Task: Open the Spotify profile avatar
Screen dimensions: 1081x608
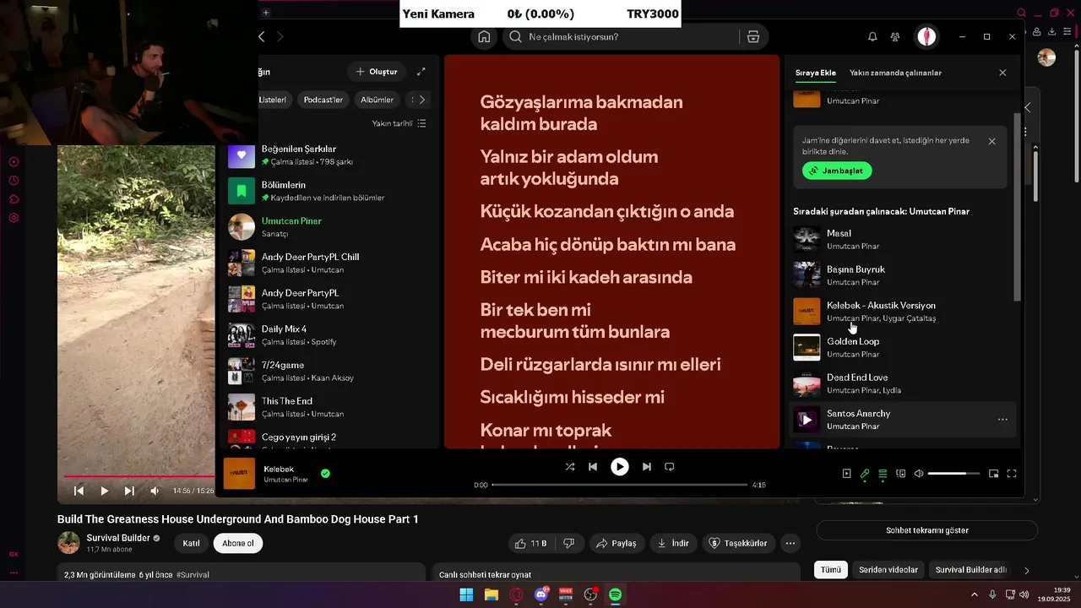Action: pos(926,37)
